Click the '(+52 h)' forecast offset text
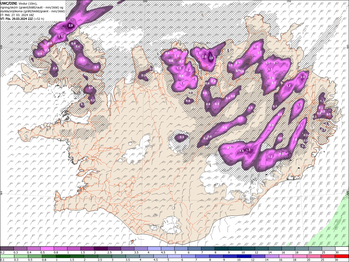The width and height of the screenshot is (349, 262). tap(39, 19)
